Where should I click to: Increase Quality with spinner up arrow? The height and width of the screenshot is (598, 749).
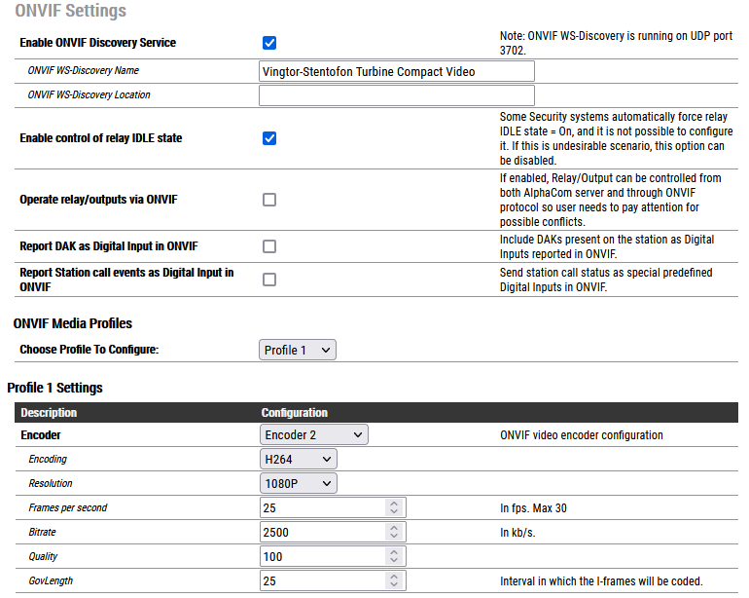pos(394,552)
